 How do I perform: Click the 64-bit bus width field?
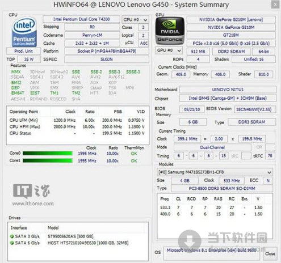point(264,52)
